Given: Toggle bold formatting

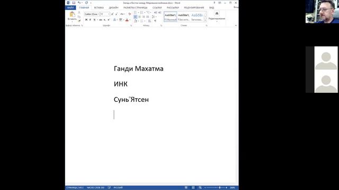Looking at the screenshot, I should 86,20.
